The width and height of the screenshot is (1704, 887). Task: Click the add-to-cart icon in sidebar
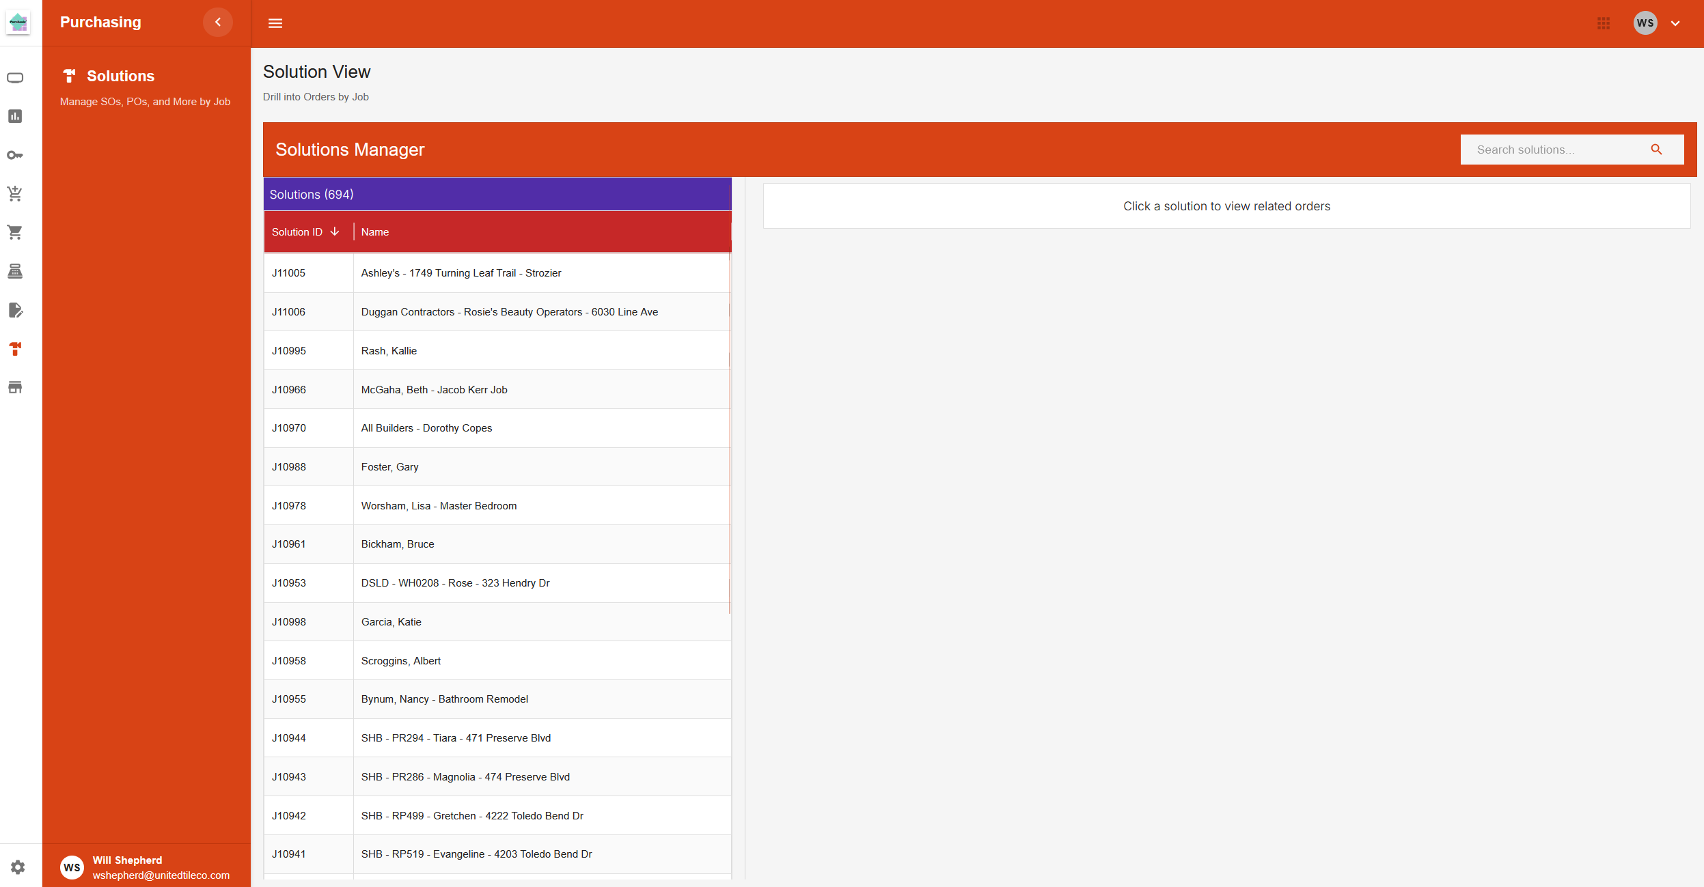[15, 193]
